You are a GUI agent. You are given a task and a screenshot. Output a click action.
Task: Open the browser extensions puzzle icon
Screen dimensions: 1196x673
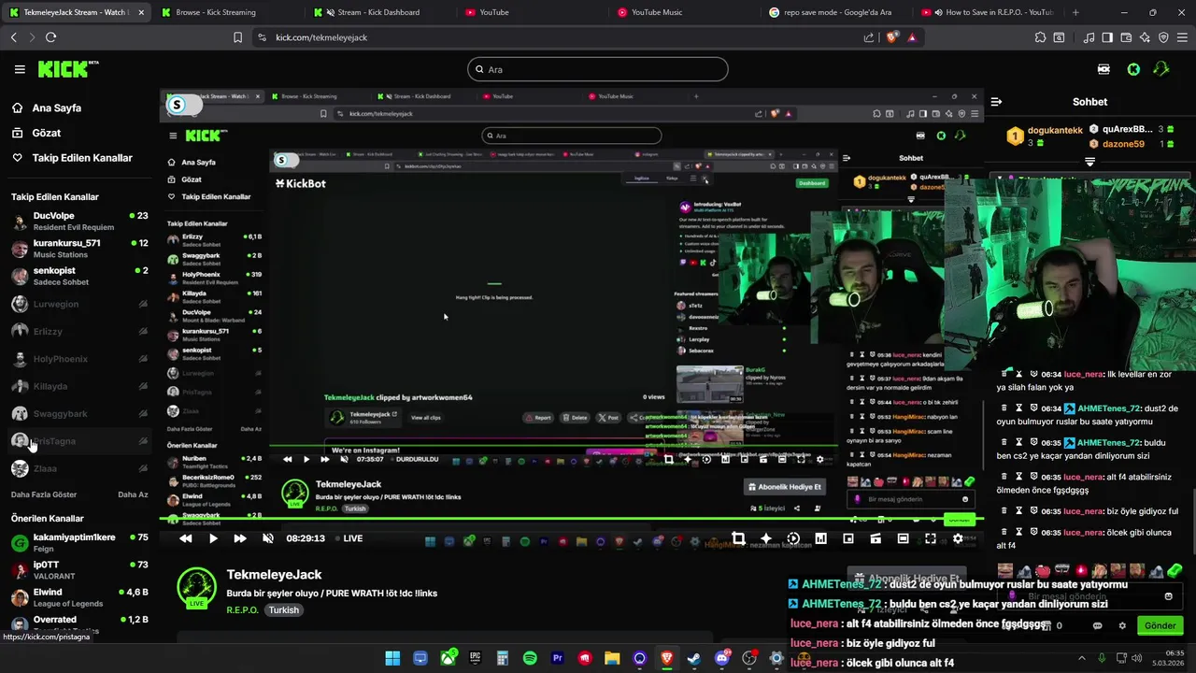coord(1040,37)
